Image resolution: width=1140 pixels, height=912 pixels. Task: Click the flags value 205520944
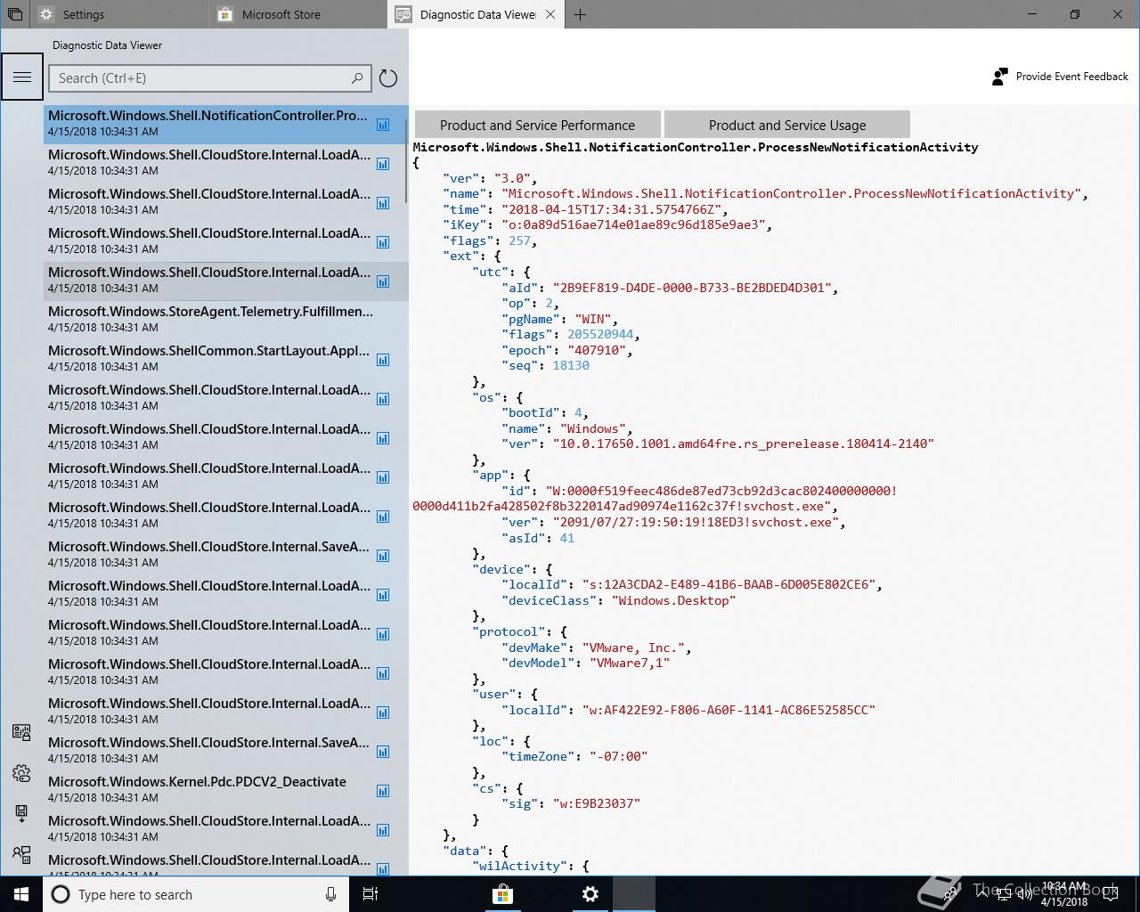[x=600, y=335]
